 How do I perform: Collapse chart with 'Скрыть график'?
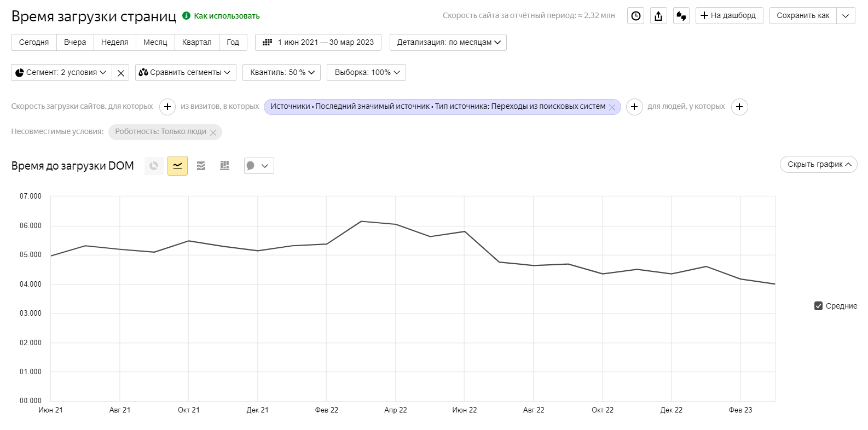(x=818, y=165)
